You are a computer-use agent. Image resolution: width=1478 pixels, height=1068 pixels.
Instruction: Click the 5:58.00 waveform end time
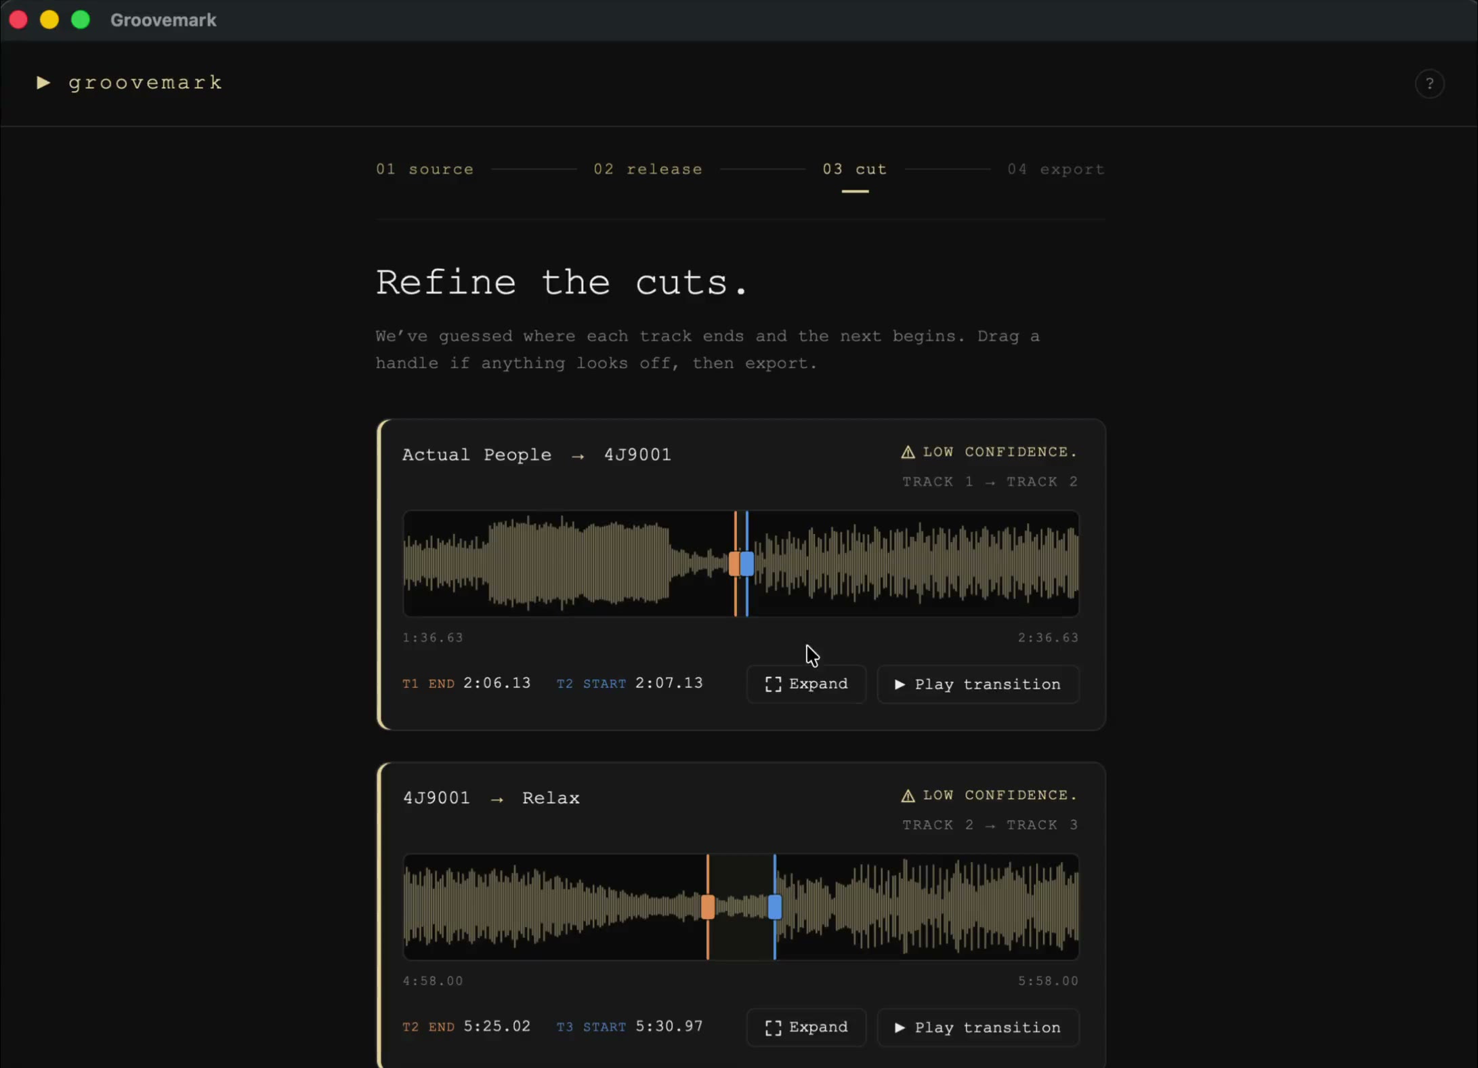pos(1048,981)
